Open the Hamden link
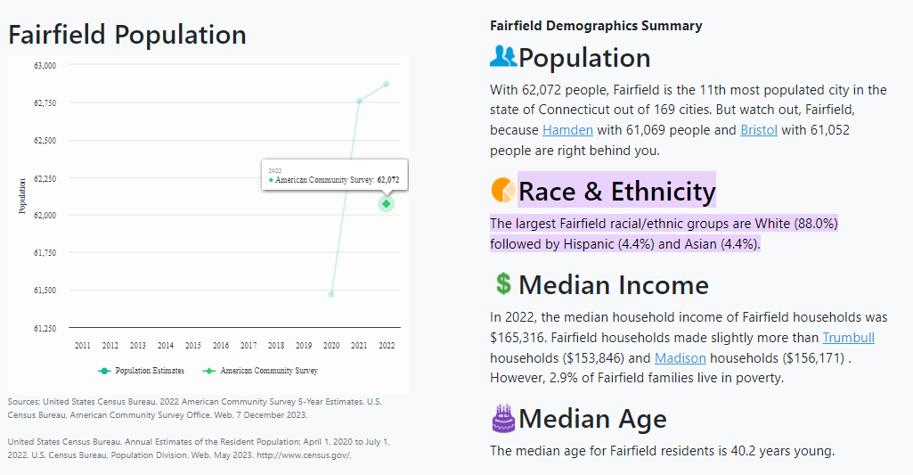The image size is (913, 475). click(567, 130)
